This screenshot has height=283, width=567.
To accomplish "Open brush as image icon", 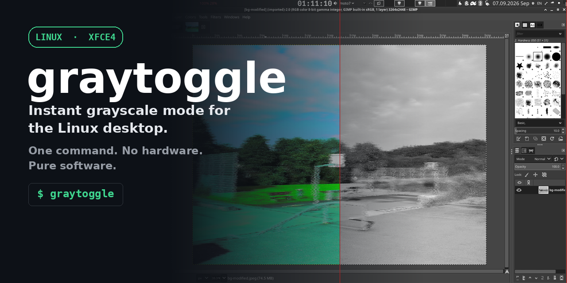I will coord(560,138).
